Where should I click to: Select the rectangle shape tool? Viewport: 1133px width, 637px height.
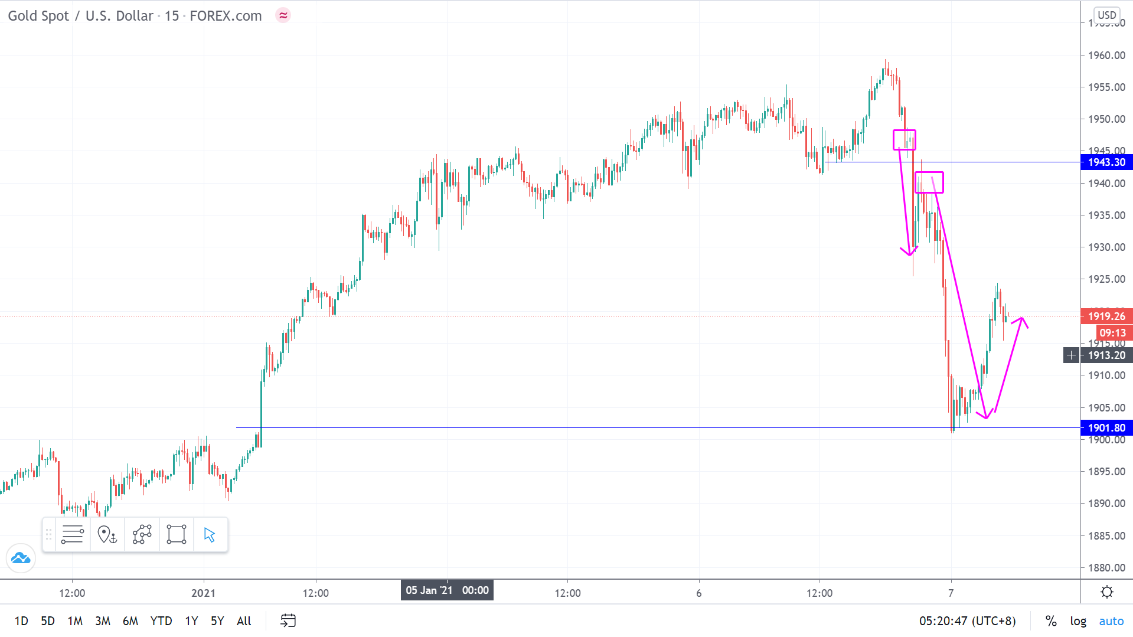(x=176, y=535)
